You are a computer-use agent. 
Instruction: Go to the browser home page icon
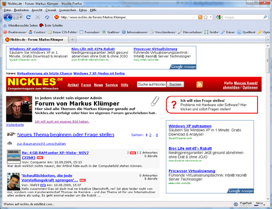point(47,17)
